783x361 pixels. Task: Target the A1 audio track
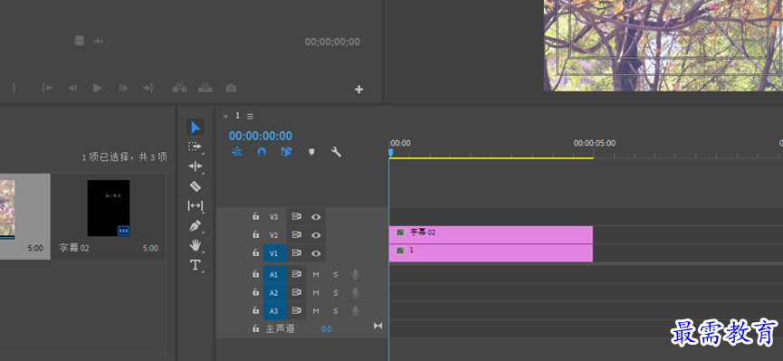click(273, 274)
